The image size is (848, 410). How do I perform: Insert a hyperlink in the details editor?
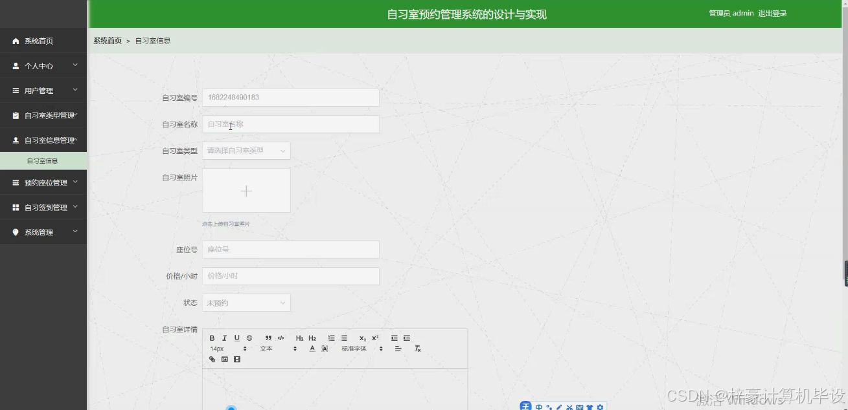pyautogui.click(x=212, y=359)
